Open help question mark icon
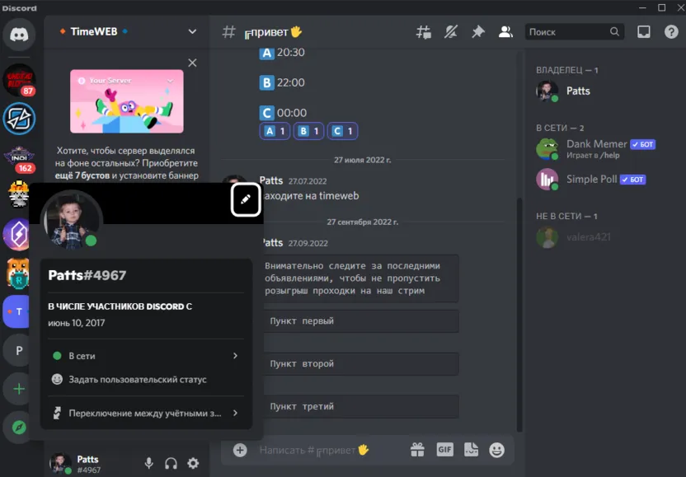Viewport: 686px width, 477px height. 670,32
